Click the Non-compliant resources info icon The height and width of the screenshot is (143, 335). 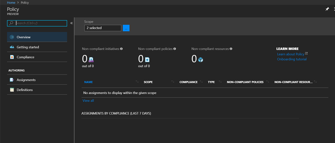231,49
